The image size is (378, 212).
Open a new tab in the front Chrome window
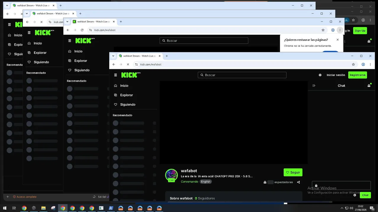[167, 56]
